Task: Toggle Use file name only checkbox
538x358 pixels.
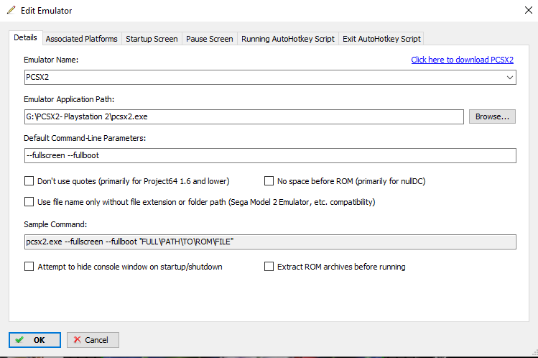Action: point(29,202)
